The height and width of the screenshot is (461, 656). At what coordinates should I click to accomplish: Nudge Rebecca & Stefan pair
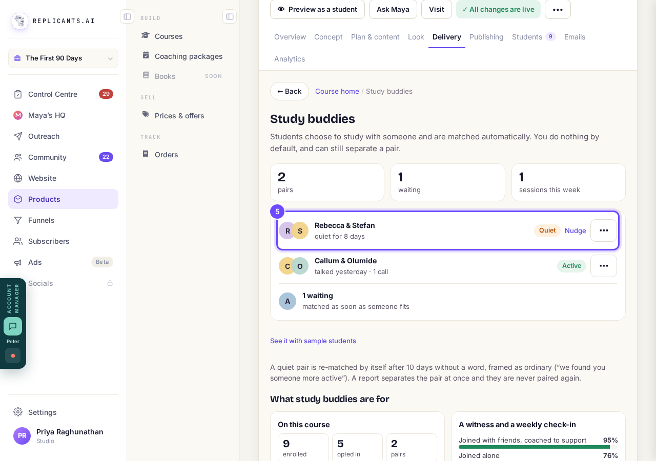coord(576,230)
